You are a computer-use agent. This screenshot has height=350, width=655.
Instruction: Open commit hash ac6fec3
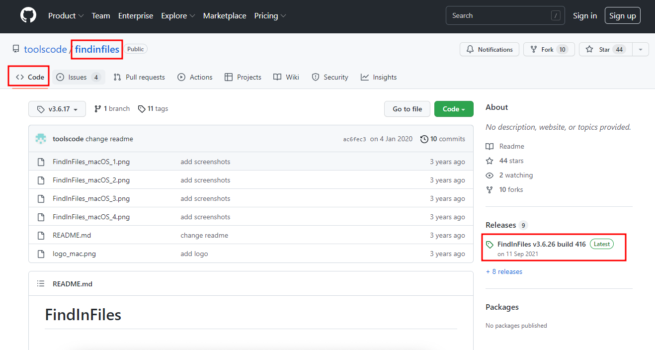(354, 139)
